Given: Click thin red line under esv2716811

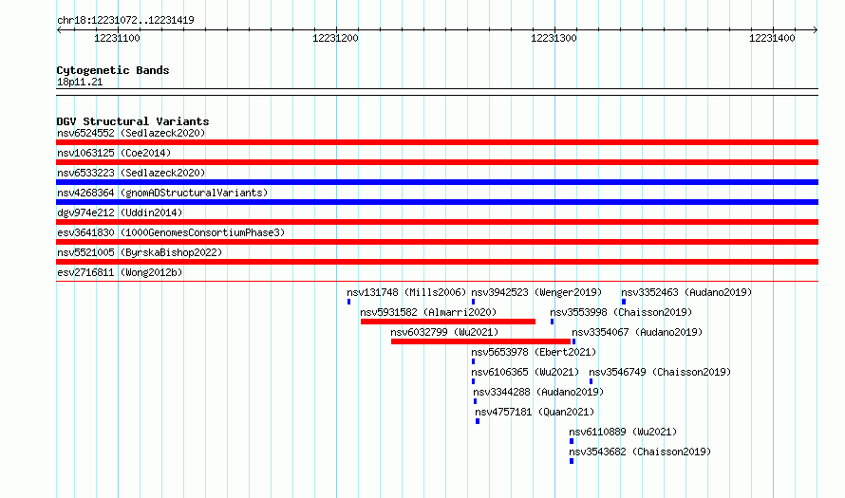Looking at the screenshot, I should (437, 281).
